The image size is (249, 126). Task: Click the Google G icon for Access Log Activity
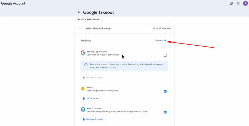(x=83, y=53)
